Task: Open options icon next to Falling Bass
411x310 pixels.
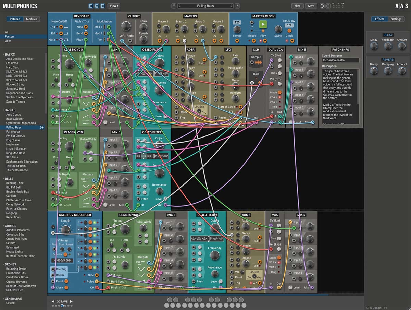Action: tap(42, 127)
